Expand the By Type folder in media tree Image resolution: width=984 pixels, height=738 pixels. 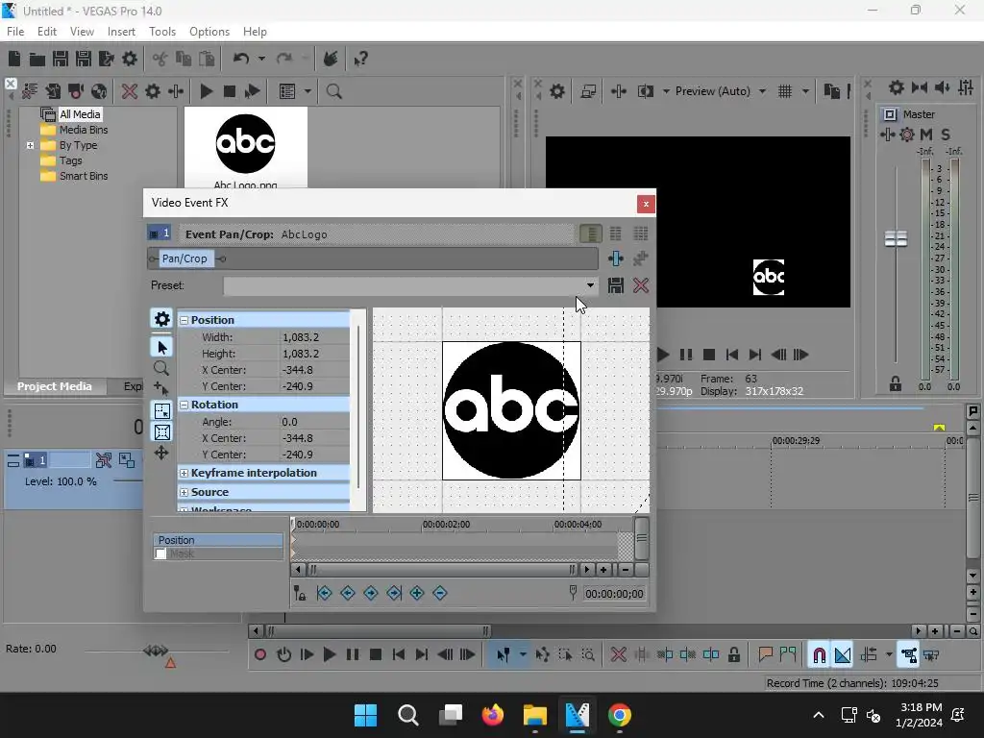pyautogui.click(x=30, y=146)
